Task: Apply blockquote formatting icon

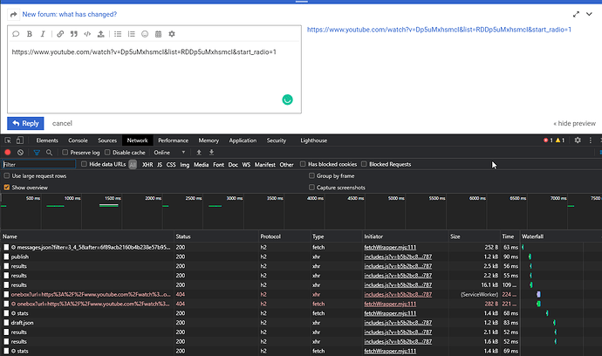Action: coord(73,34)
